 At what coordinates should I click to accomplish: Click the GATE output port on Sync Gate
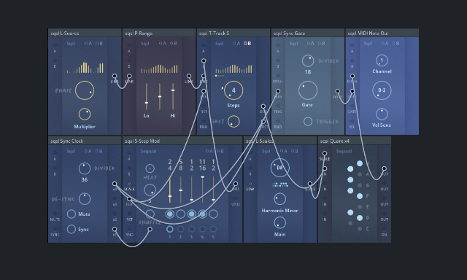tap(337, 91)
